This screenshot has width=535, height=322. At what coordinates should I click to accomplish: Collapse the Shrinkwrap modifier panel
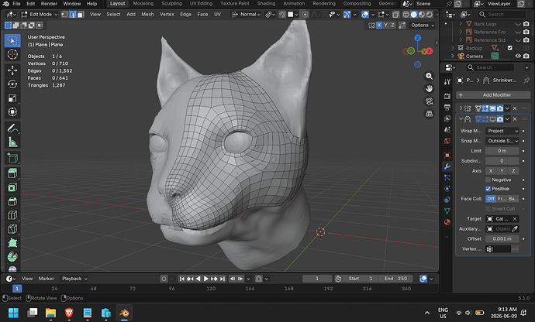461,119
